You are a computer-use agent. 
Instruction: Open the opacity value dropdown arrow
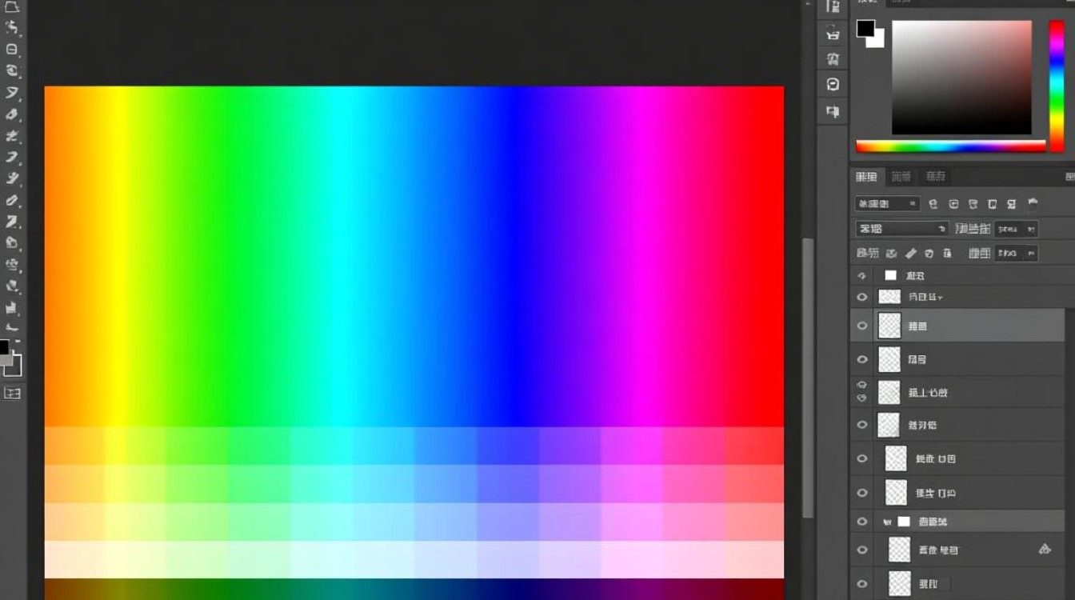point(1031,229)
